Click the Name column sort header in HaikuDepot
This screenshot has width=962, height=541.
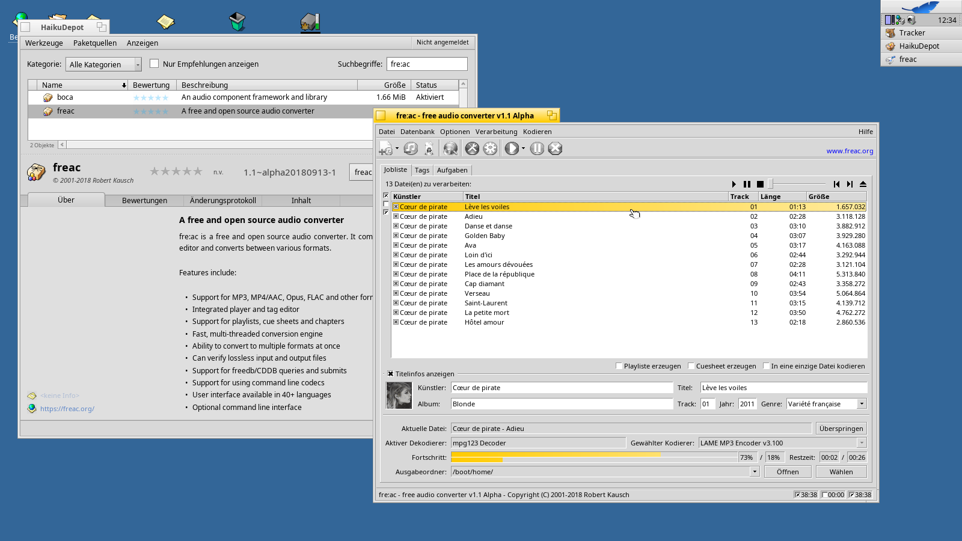83,85
